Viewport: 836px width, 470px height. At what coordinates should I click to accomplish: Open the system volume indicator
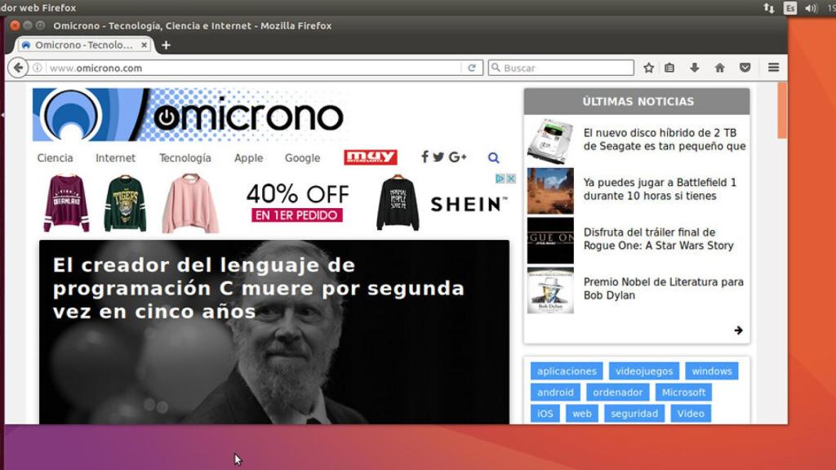pos(811,7)
